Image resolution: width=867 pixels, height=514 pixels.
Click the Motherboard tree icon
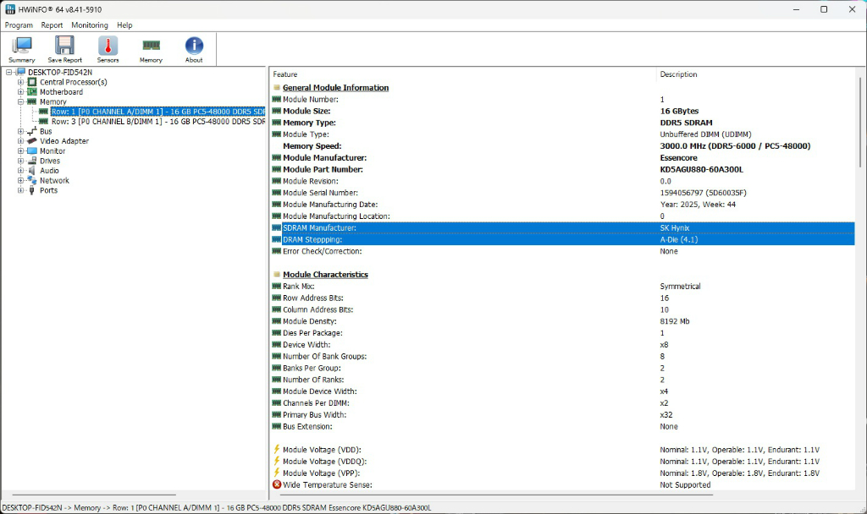tap(32, 92)
